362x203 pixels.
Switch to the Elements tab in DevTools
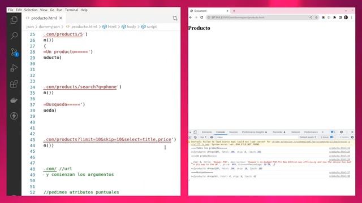pyautogui.click(x=206, y=132)
